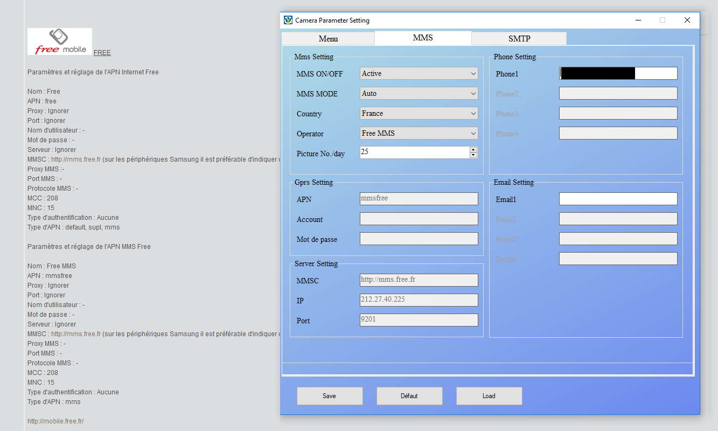Open the Country dropdown showing France

coord(419,113)
